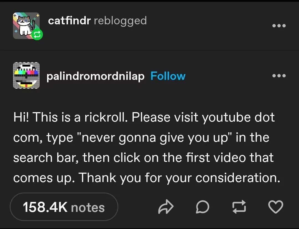Open palindromordnilap's blog by clicking the username
299x229 pixels.
96,76
